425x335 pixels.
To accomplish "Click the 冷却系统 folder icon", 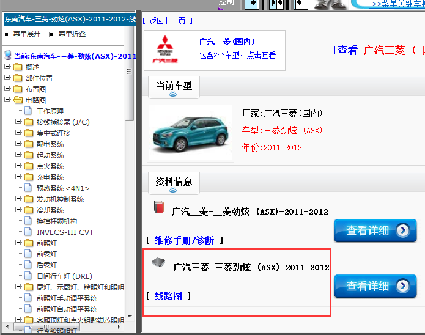I will [x=29, y=210].
